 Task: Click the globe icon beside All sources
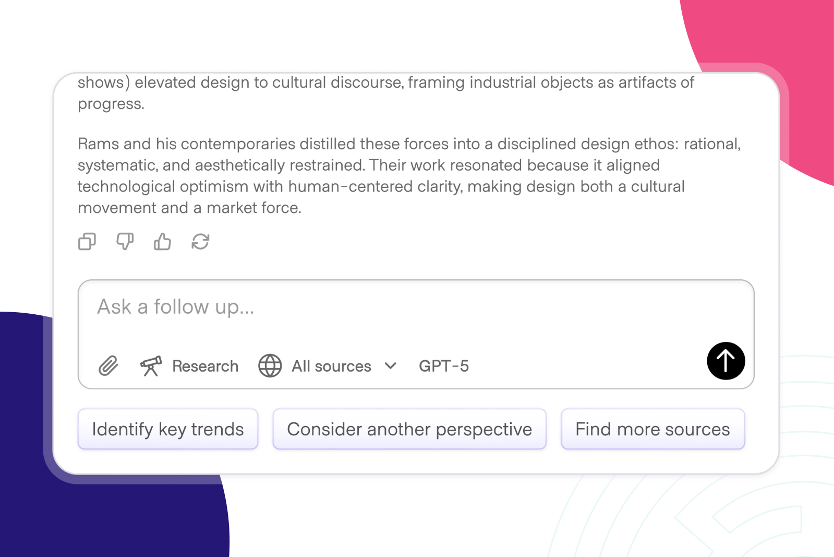[x=270, y=366]
